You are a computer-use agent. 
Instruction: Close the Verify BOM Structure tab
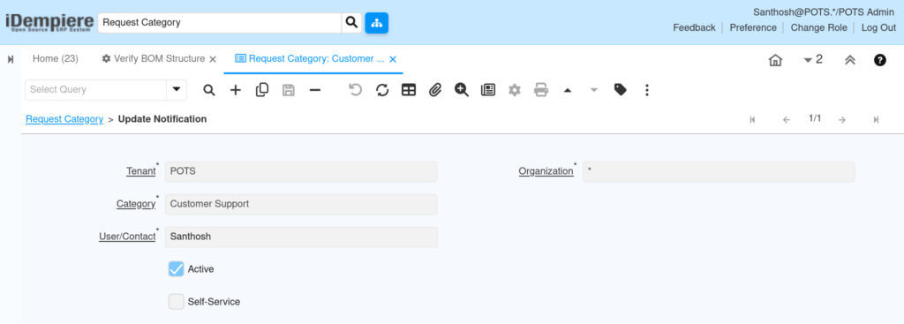coord(213,59)
